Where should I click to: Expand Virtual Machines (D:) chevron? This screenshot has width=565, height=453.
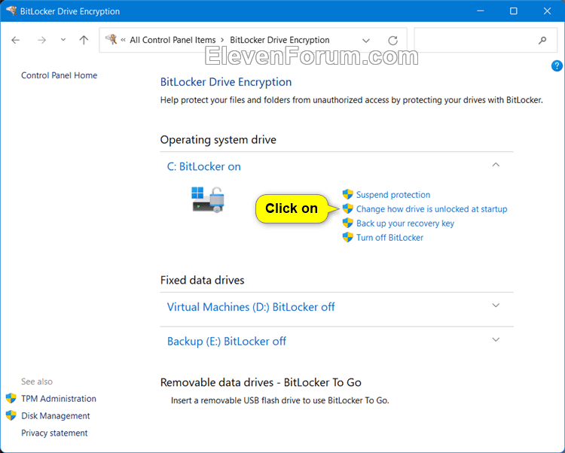click(x=496, y=306)
